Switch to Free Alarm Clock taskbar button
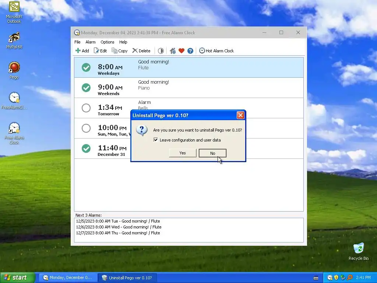Image resolution: width=377 pixels, height=283 pixels. tap(68, 278)
